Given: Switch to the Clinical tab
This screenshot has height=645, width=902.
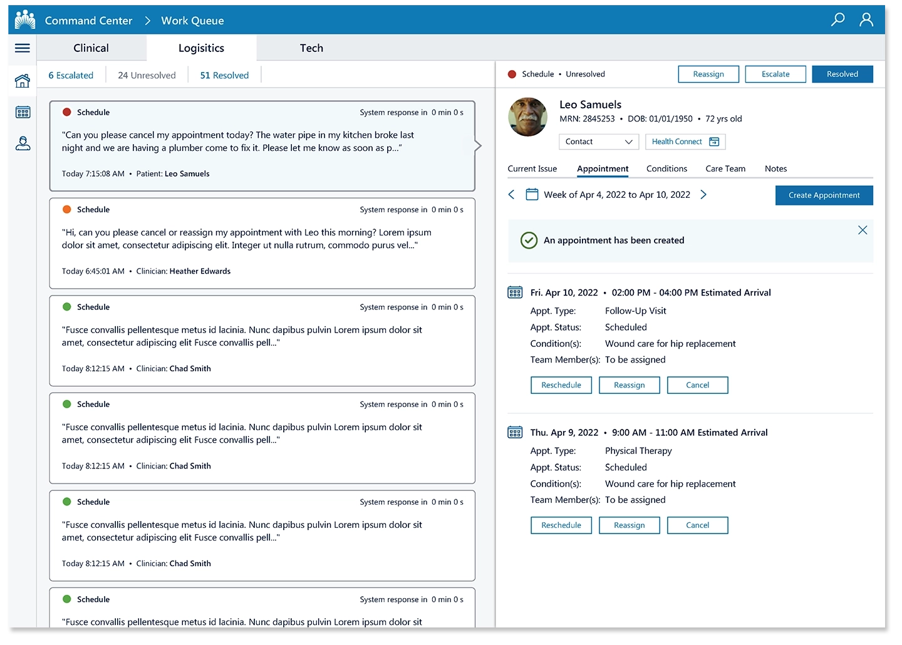Looking at the screenshot, I should click(x=91, y=48).
